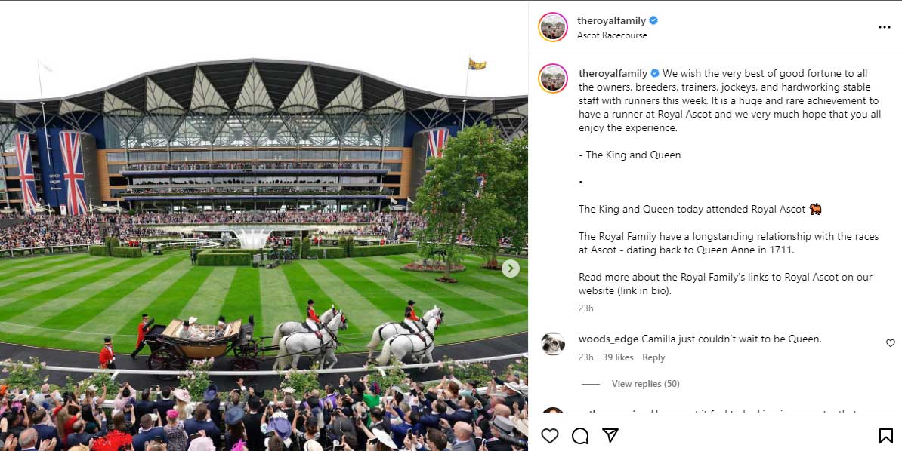Click theroyalfamily username in the caption
Image resolution: width=902 pixels, height=451 pixels.
click(x=613, y=73)
